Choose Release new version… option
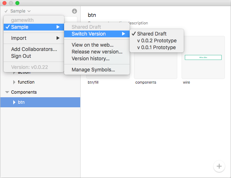Viewport: 231px width, 178px height. pos(97,52)
